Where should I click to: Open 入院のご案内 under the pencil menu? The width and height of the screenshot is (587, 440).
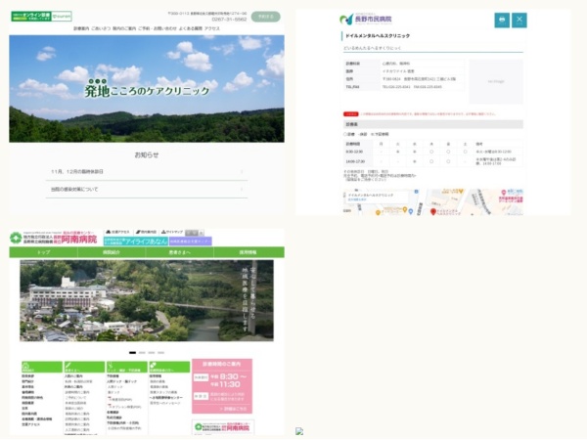pyautogui.click(x=73, y=376)
